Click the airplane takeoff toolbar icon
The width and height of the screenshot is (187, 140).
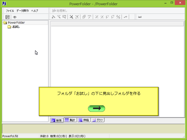coord(77,17)
